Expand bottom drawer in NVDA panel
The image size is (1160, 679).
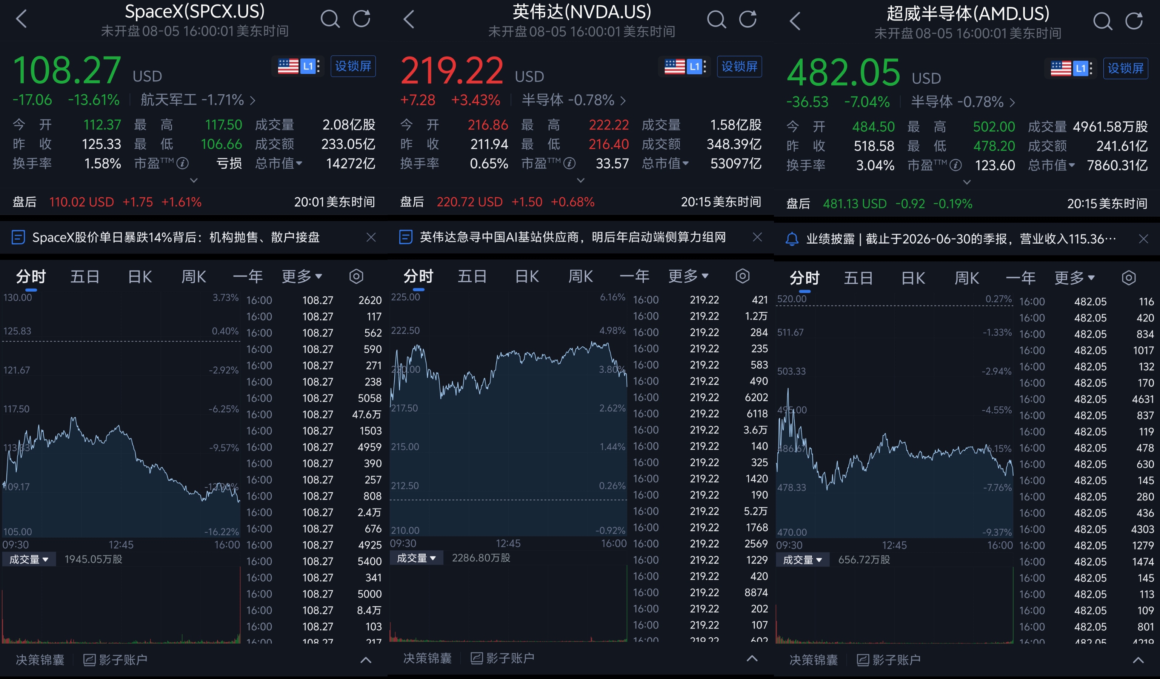coord(752,658)
